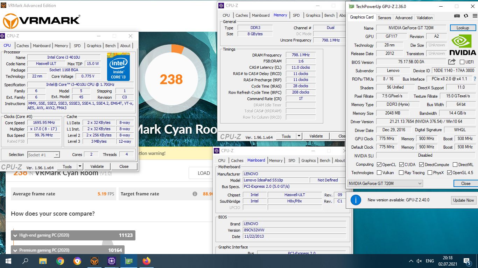
Task: Switch to the Advanced tab in GPU-Z
Action: (403, 17)
